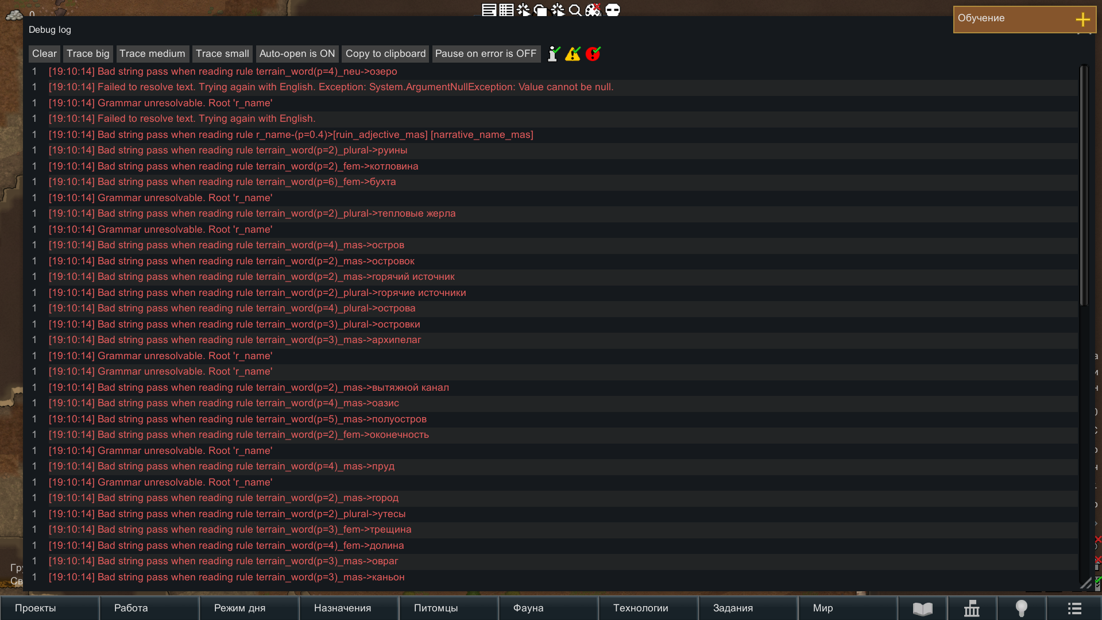Click the magnifying glass inspector icon
1102x620 pixels.
[575, 10]
